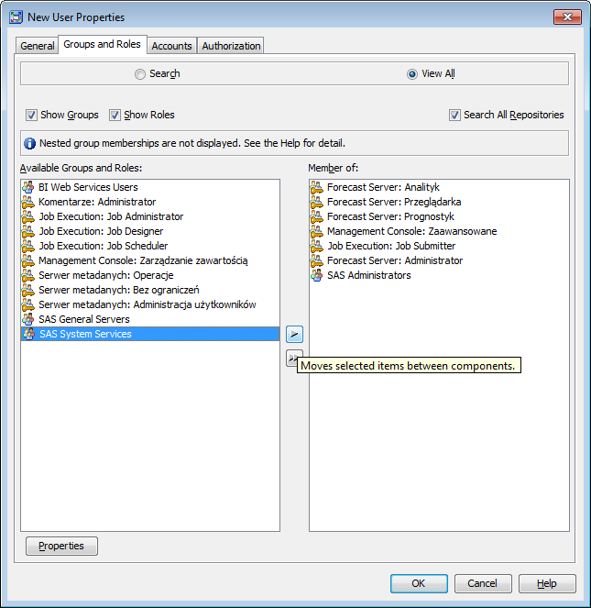Click the double arrow move-all button
This screenshot has width=591, height=608.
291,358
